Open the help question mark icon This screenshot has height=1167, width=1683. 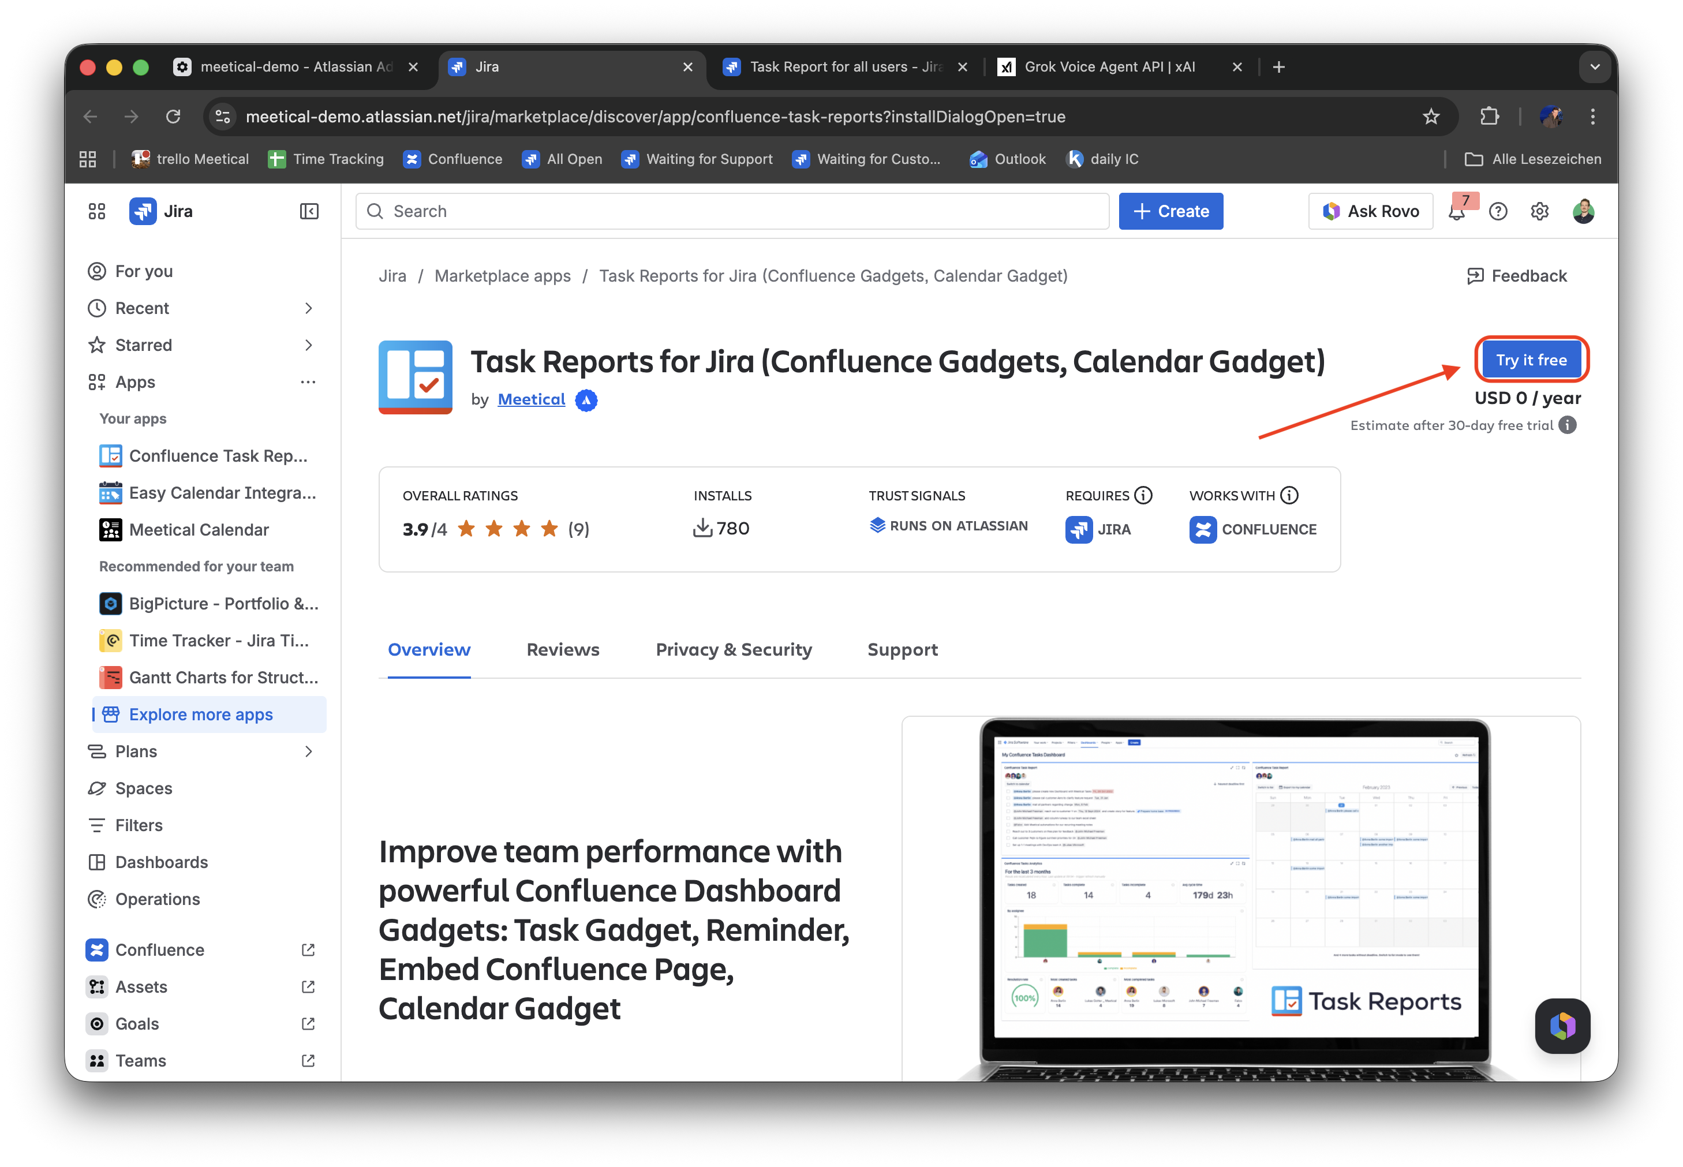(1498, 211)
